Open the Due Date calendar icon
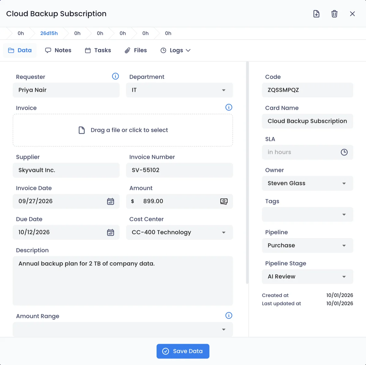Screen dimensions: 366x365 tap(110, 232)
